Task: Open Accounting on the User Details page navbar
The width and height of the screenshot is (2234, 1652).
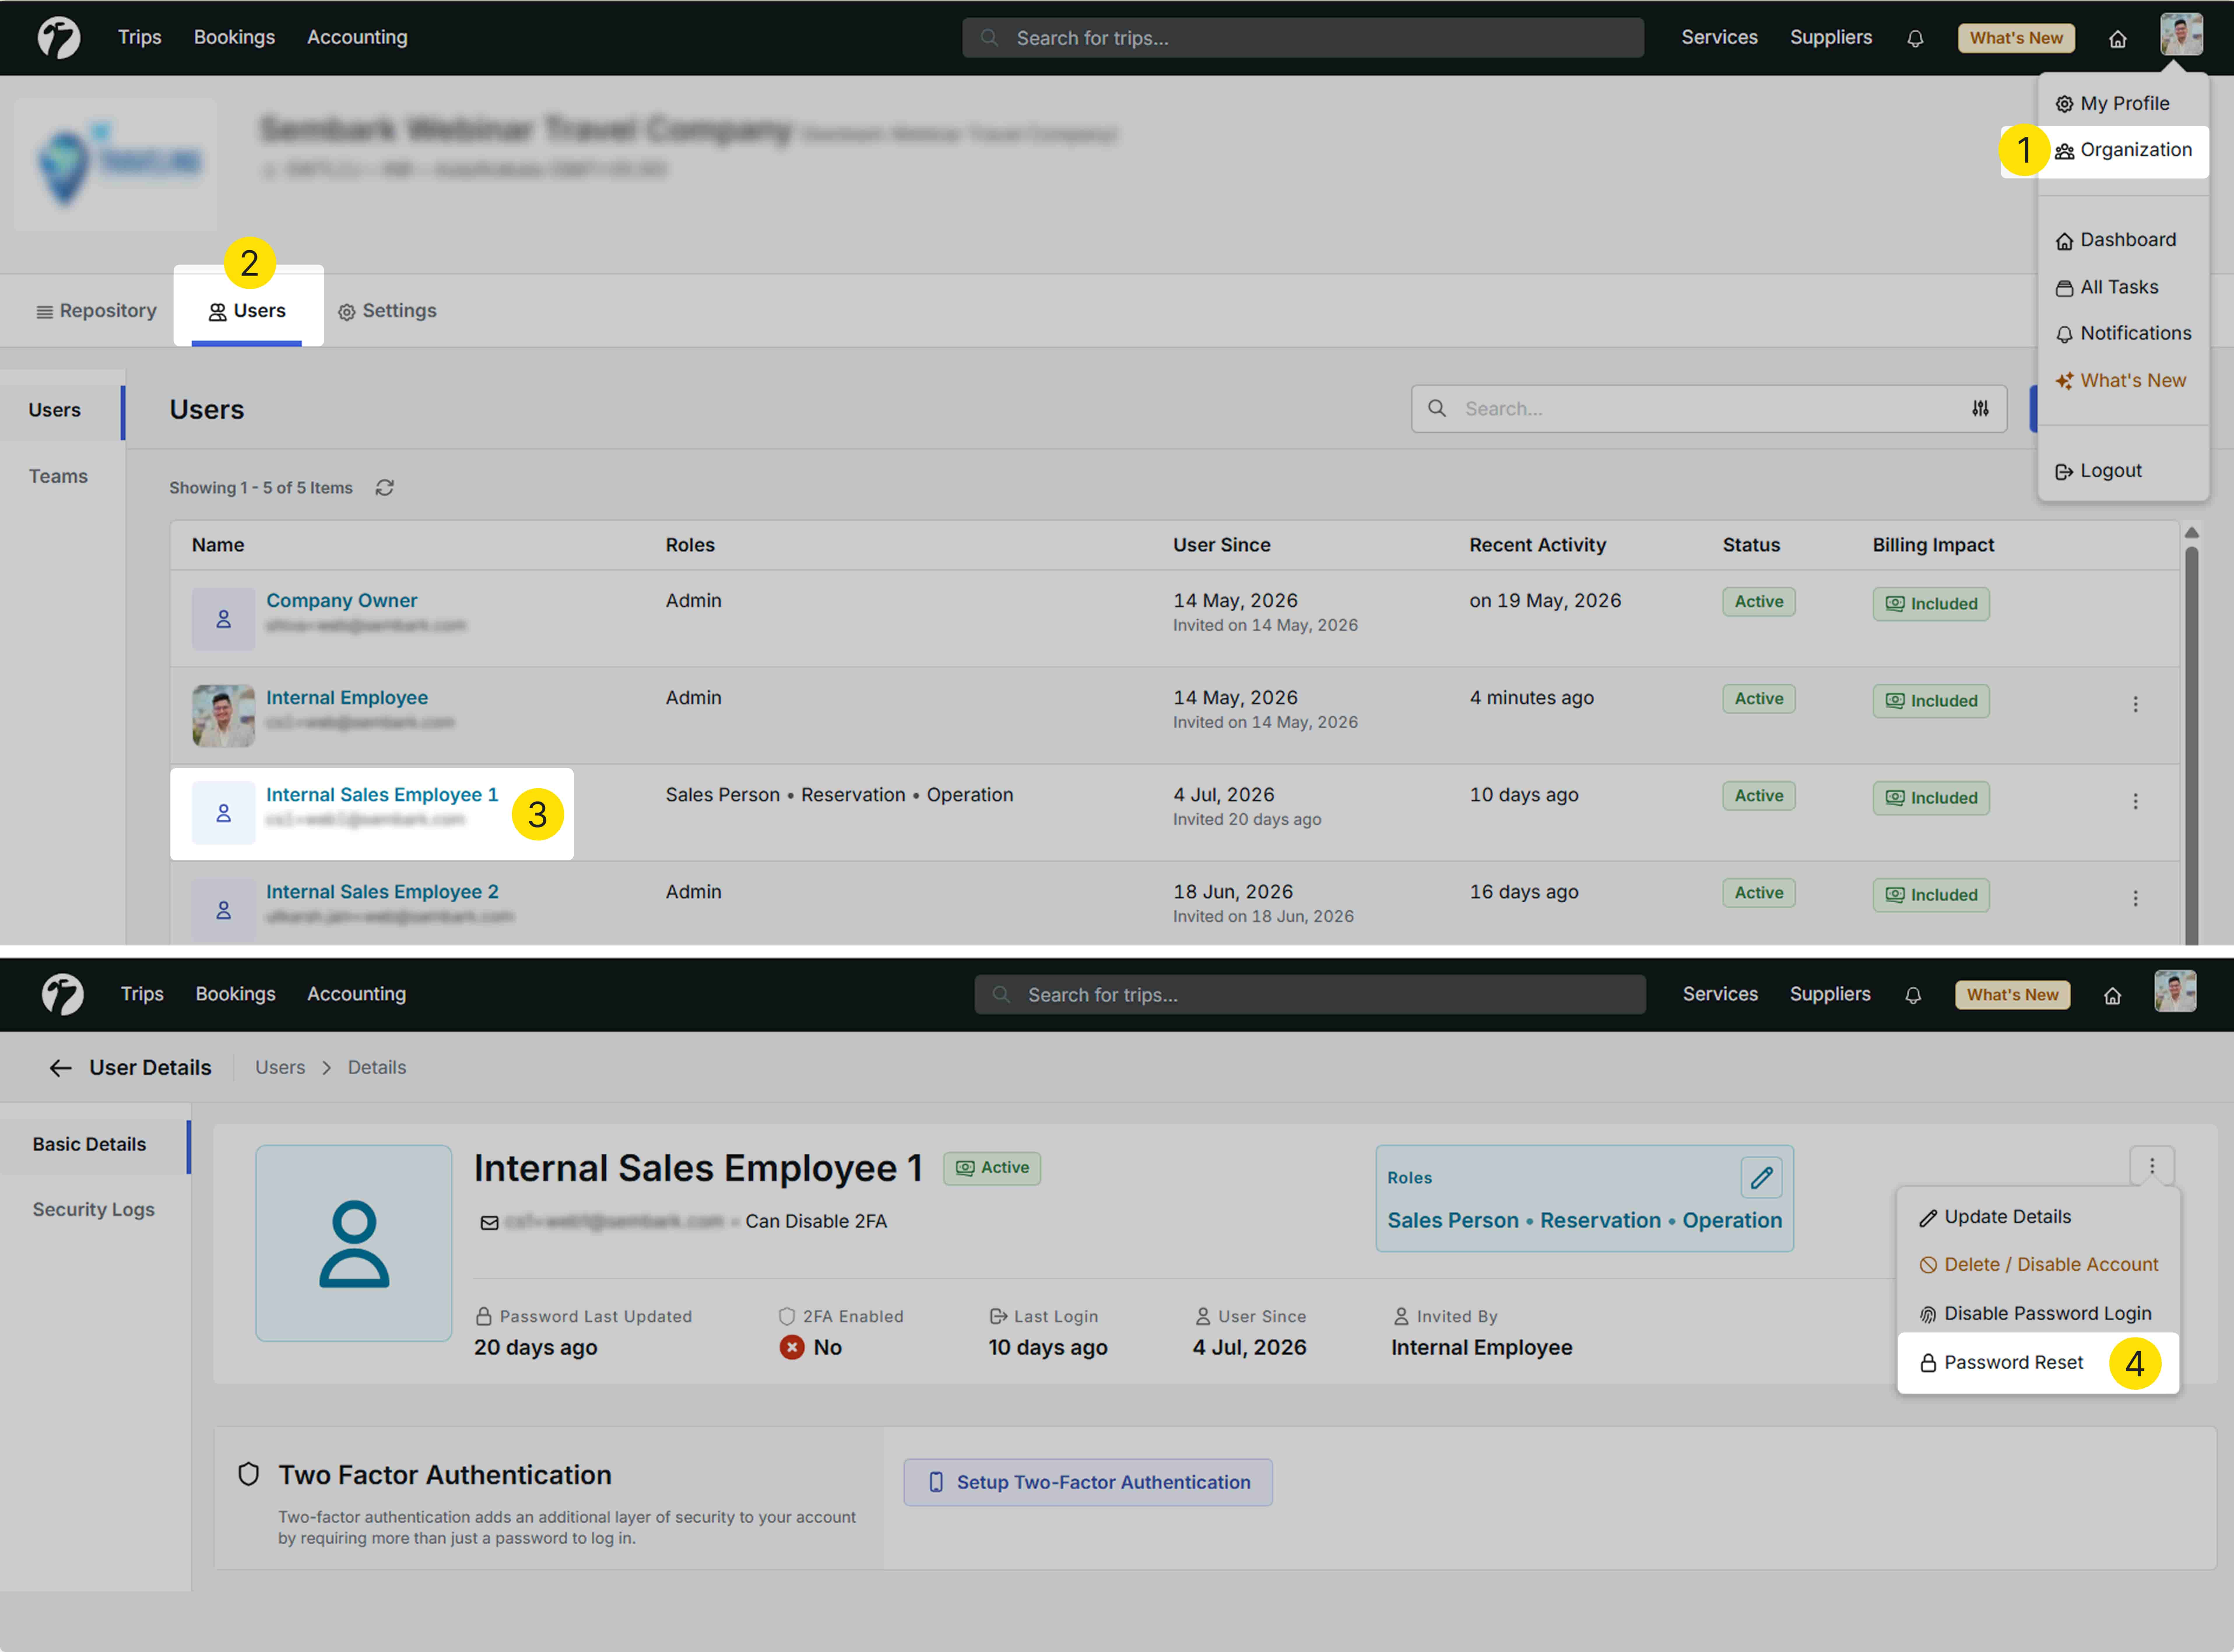Action: (x=356, y=994)
